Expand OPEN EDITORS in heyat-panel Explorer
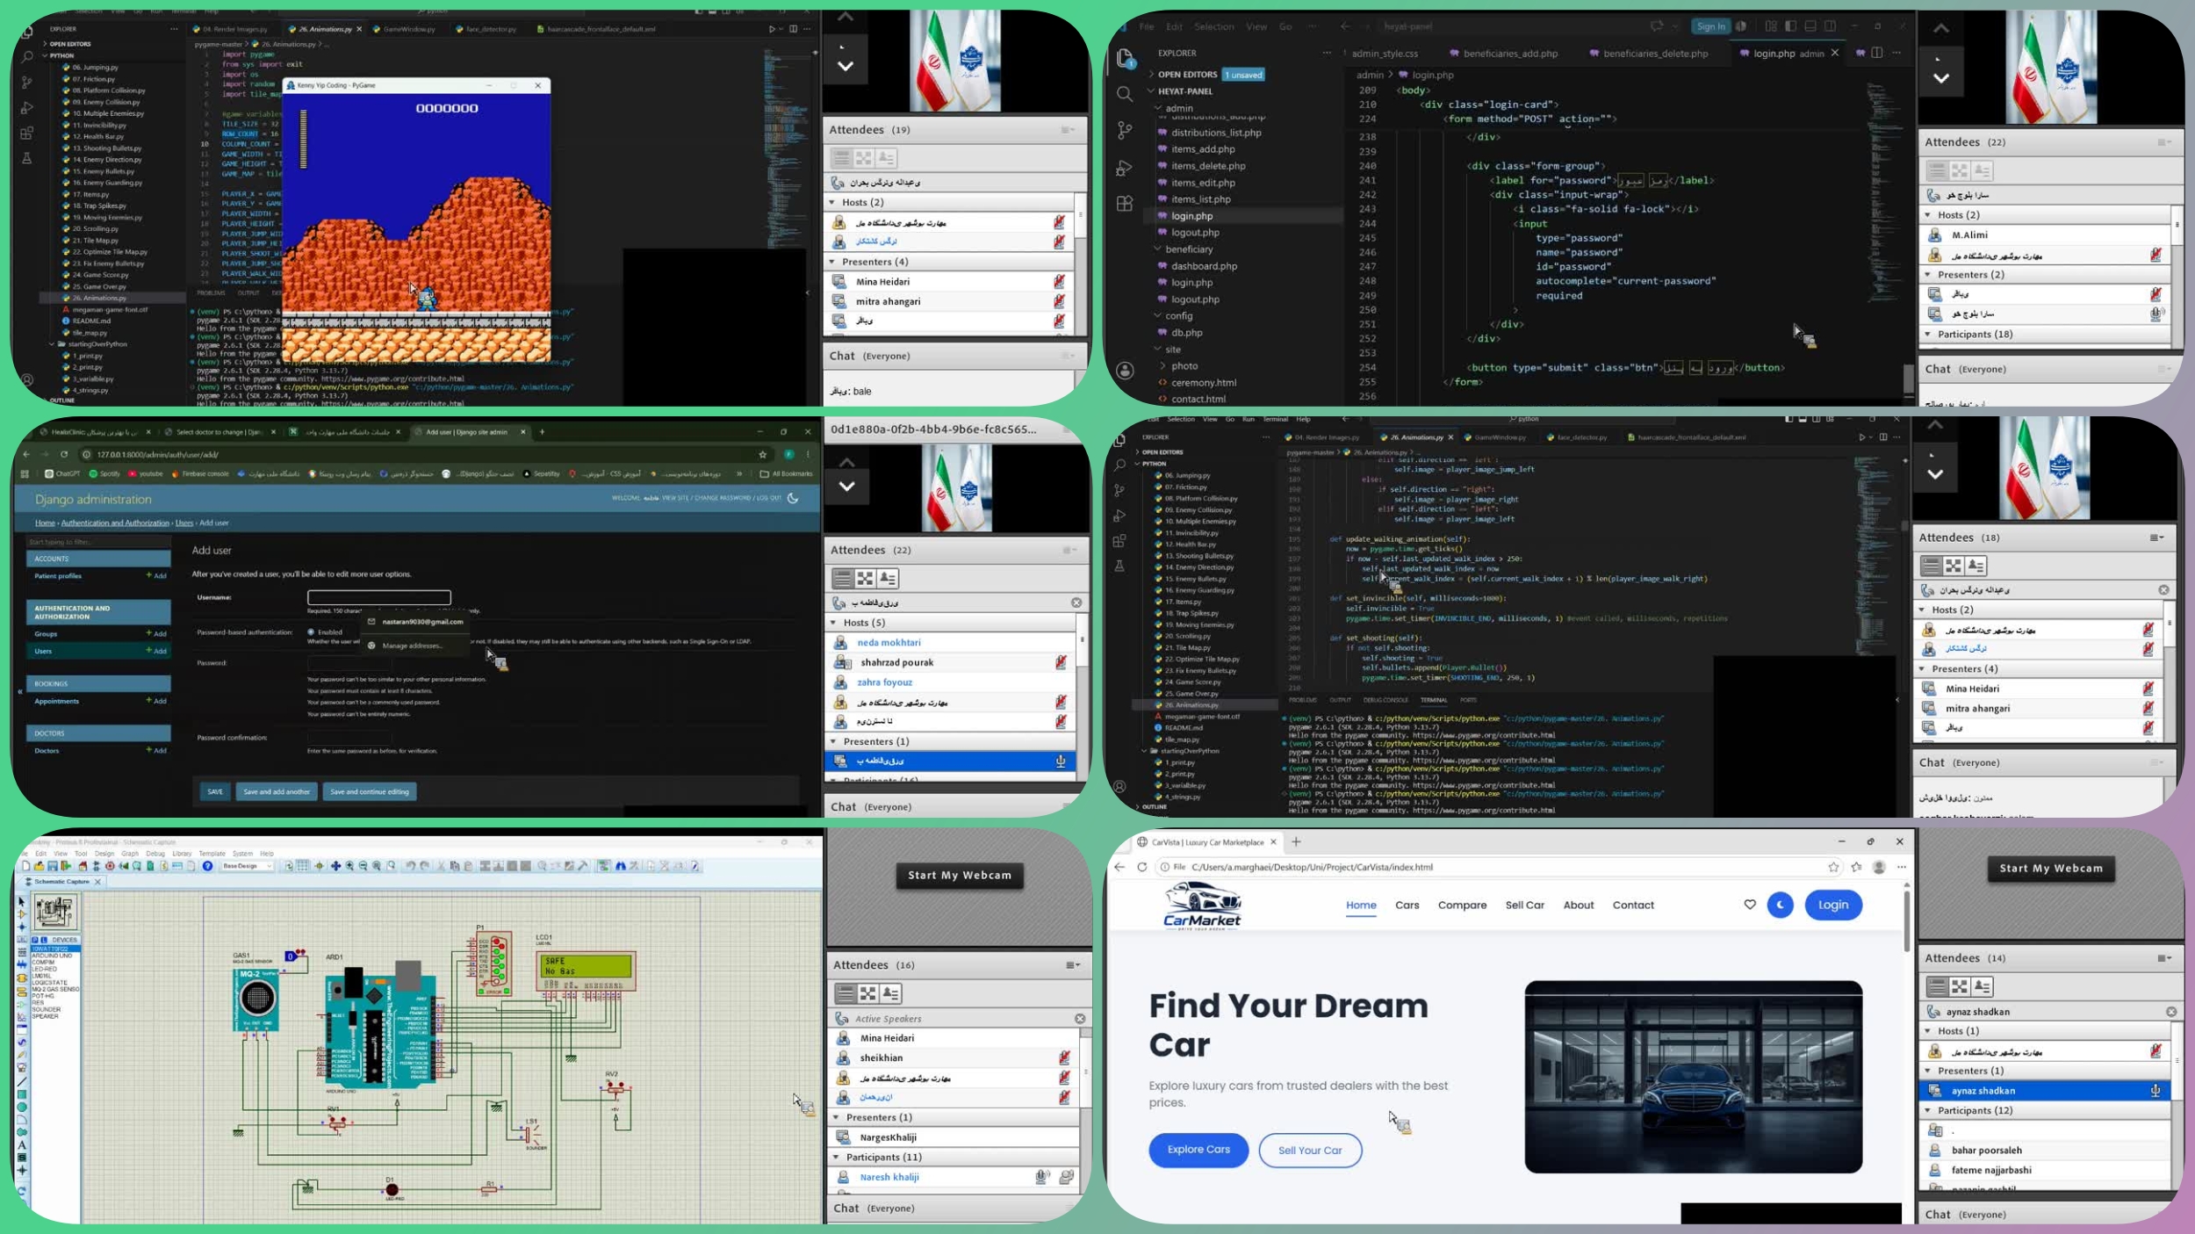This screenshot has width=2195, height=1234. click(x=1151, y=75)
